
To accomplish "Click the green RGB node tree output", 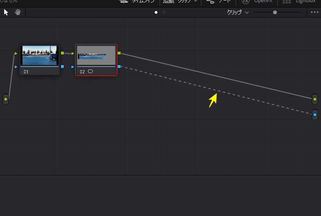I will [x=315, y=99].
